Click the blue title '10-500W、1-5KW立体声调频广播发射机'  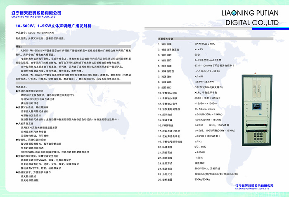point(53,26)
